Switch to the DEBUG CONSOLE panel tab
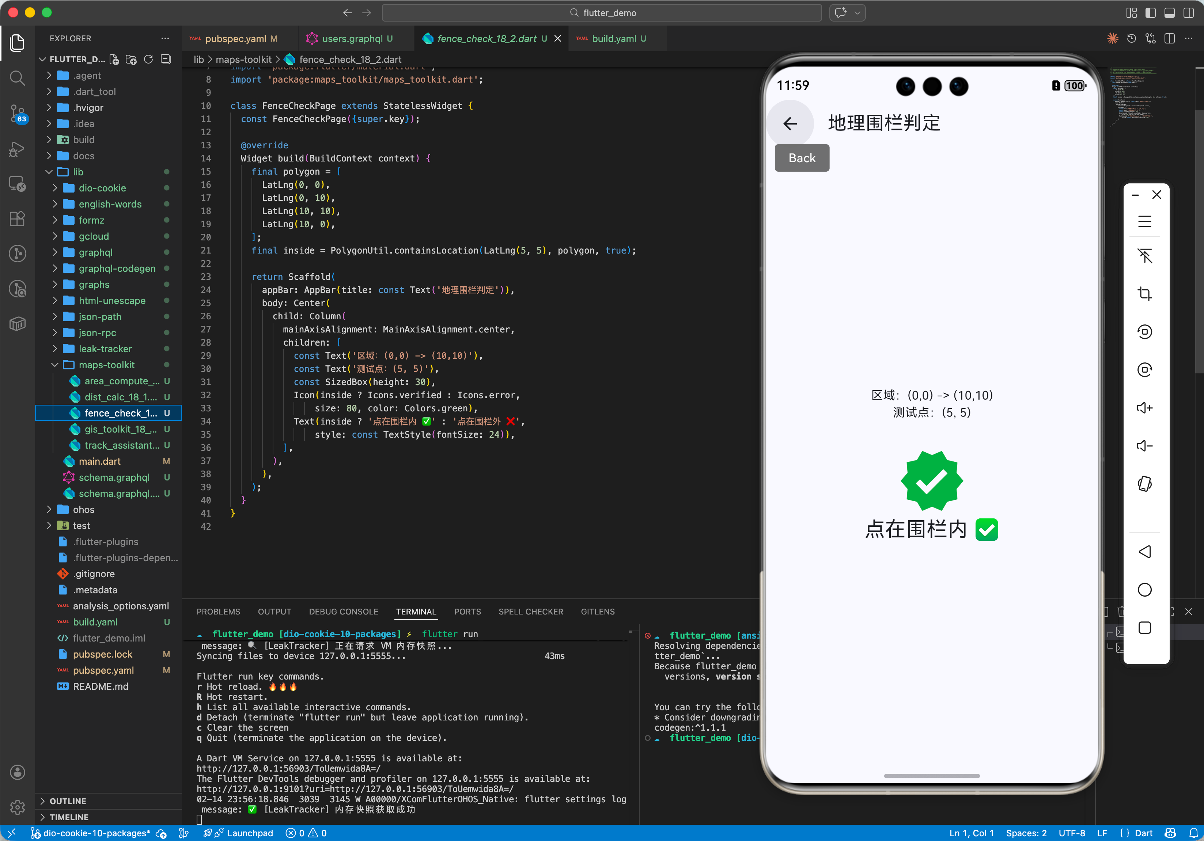This screenshot has width=1204, height=841. point(343,612)
